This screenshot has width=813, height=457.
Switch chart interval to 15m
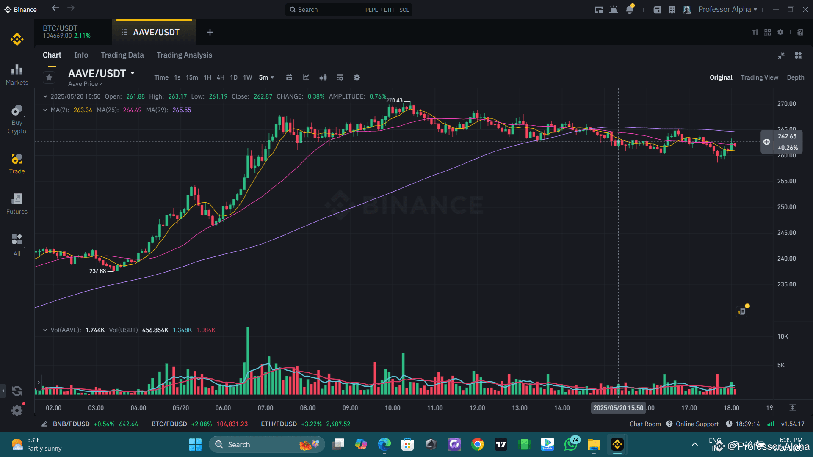coord(192,77)
